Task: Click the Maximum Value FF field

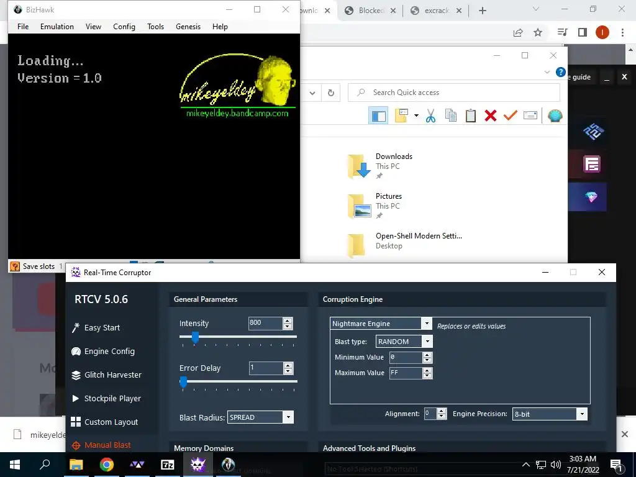Action: [x=406, y=373]
